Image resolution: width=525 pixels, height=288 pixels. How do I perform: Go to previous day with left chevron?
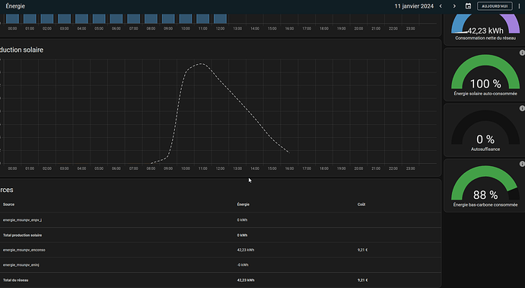coord(441,6)
